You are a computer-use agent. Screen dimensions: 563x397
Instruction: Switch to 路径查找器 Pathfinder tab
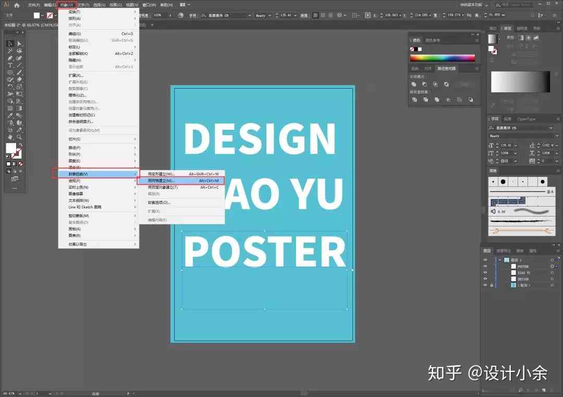coord(446,68)
